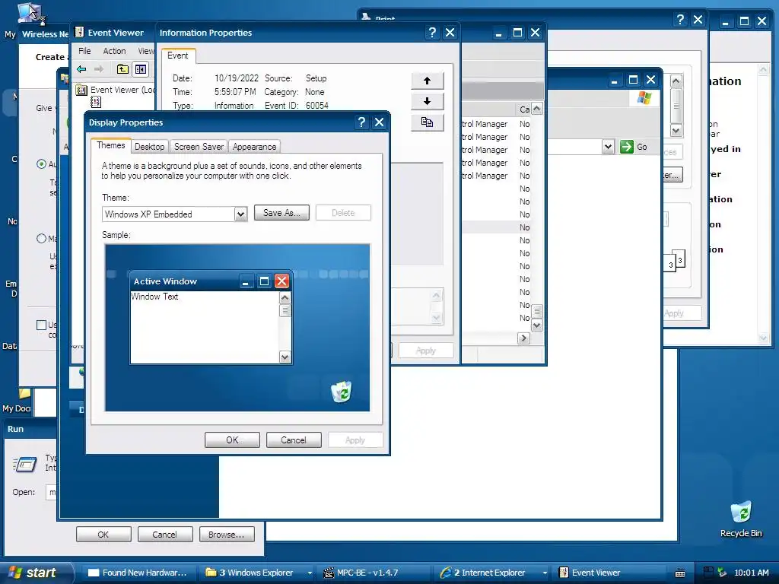Toggle the show/hide console tree icon

click(x=141, y=69)
